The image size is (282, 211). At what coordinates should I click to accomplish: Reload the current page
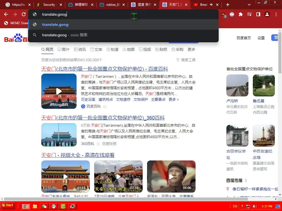pyautogui.click(x=24, y=14)
